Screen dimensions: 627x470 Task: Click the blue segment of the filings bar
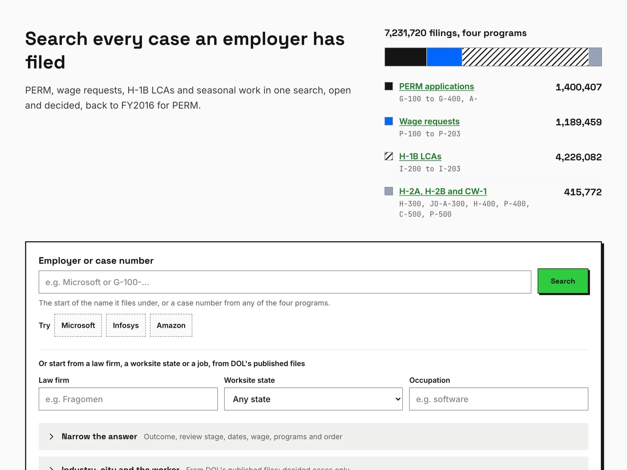tap(444, 57)
